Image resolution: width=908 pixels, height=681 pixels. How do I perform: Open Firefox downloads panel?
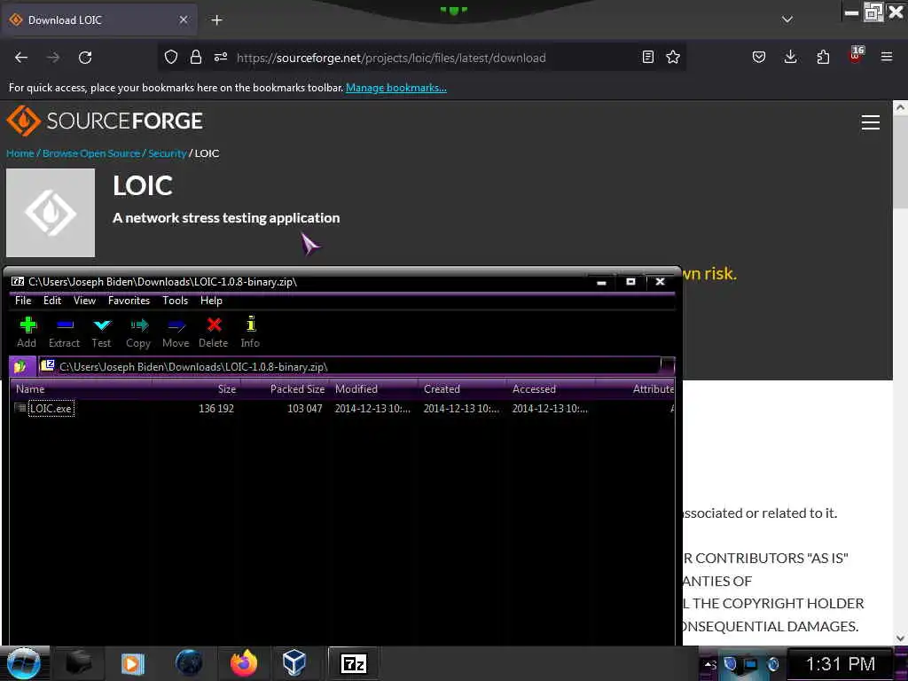pos(790,57)
